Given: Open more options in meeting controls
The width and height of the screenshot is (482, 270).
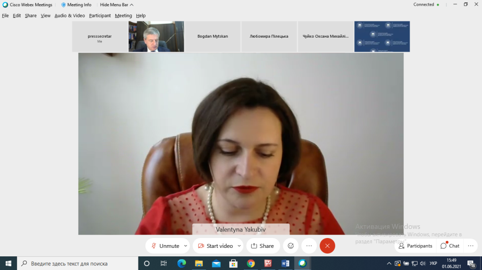Looking at the screenshot, I should (x=309, y=246).
